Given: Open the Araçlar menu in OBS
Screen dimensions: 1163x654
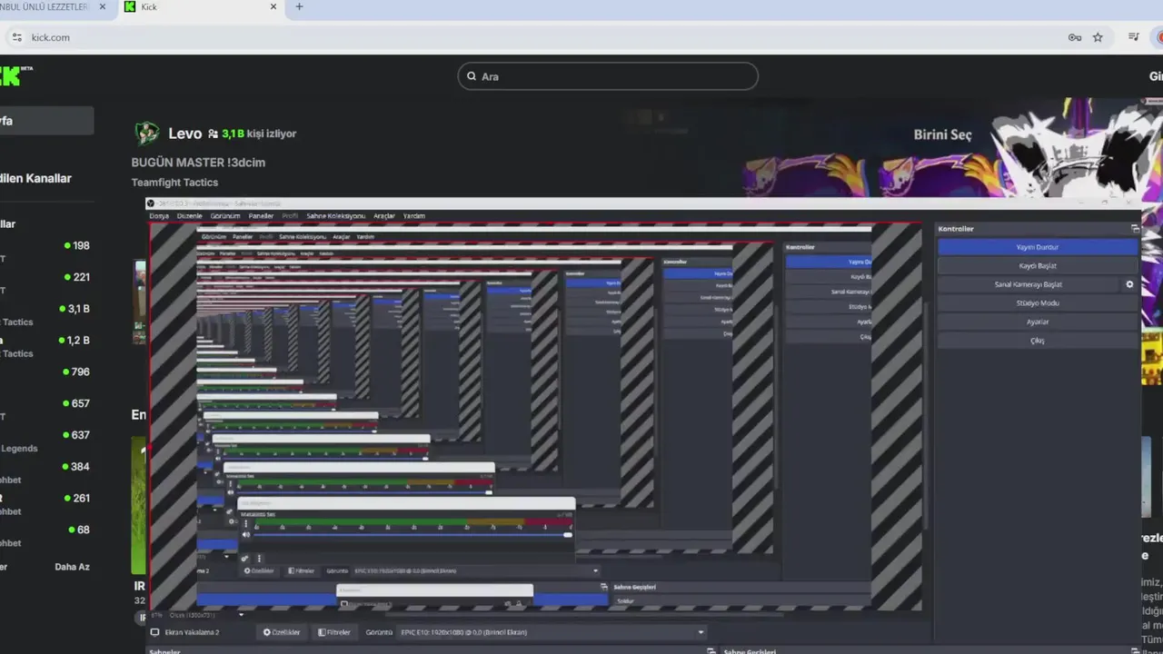Looking at the screenshot, I should 384,216.
